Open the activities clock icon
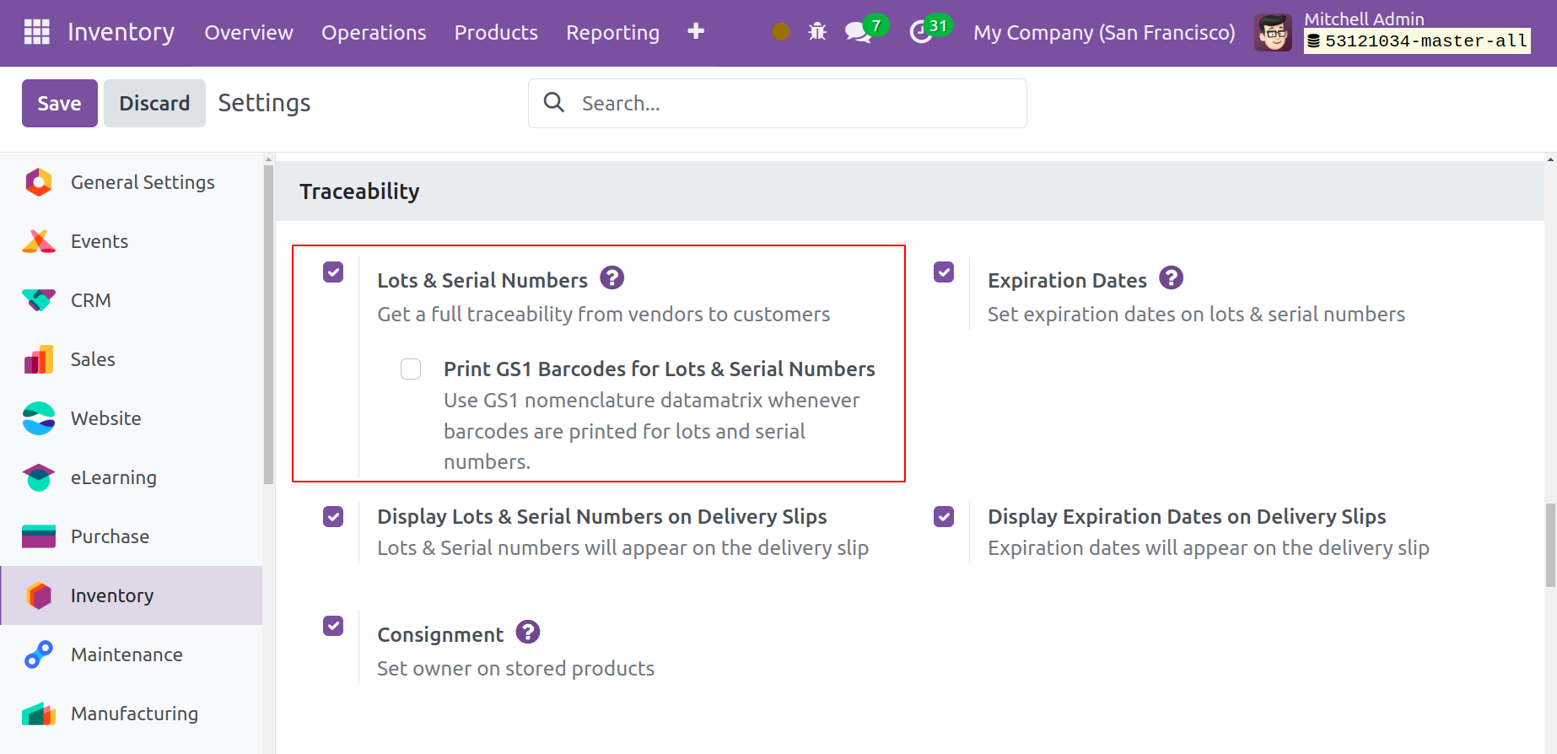This screenshot has height=754, width=1557. coord(921,32)
